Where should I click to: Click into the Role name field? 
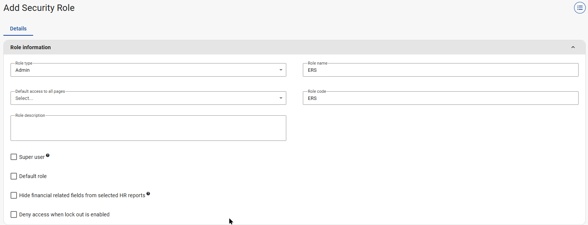[440, 70]
